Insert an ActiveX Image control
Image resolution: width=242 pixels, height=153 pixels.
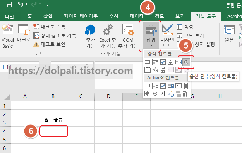pyautogui.click(x=170, y=93)
